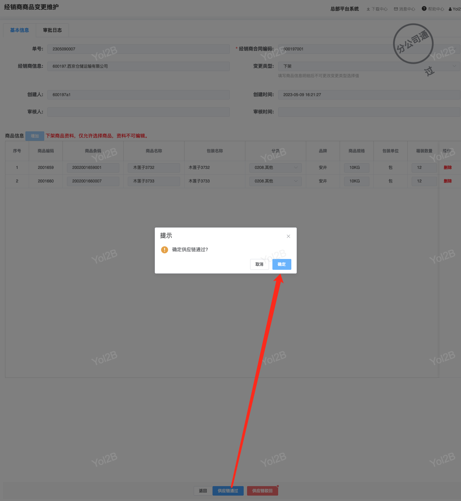Viewport: 461px width, 501px height.
Task: Open 帮助中心 question mark icon
Action: pos(424,8)
